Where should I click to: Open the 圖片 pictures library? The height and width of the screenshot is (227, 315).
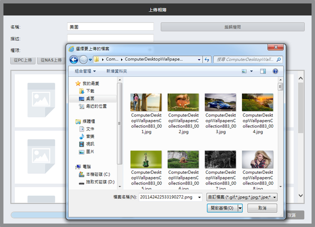click(x=87, y=151)
